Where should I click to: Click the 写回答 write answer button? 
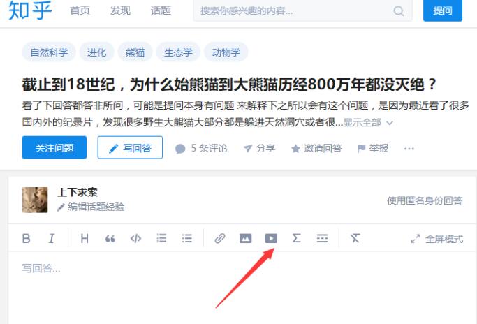click(x=130, y=147)
